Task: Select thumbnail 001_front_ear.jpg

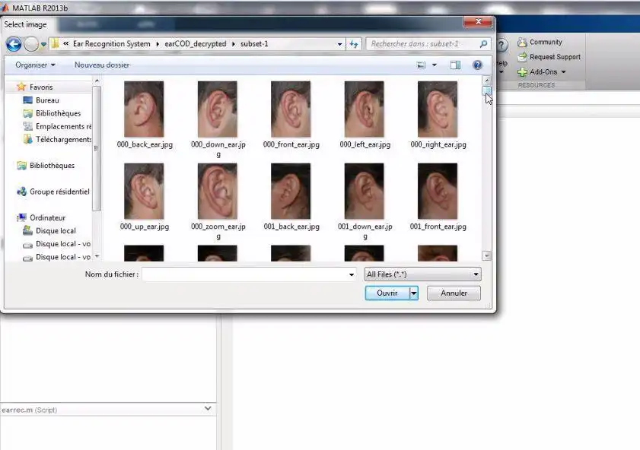Action: (438, 191)
